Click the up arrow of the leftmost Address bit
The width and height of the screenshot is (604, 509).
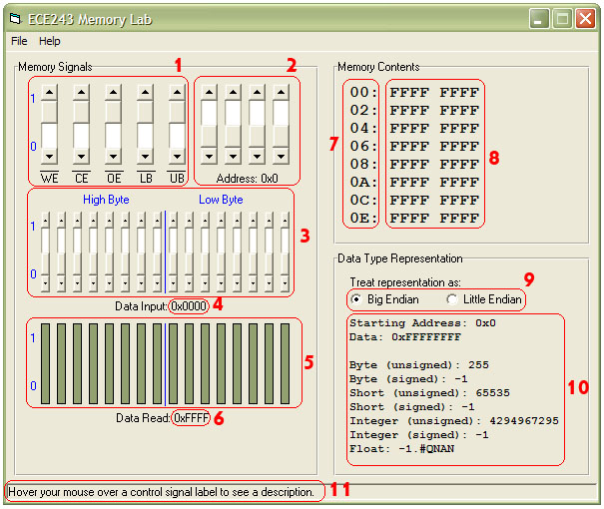[x=210, y=93]
